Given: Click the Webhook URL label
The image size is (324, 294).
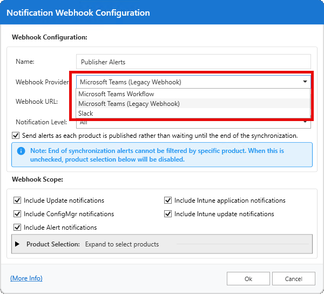Looking at the screenshot, I should tap(37, 102).
